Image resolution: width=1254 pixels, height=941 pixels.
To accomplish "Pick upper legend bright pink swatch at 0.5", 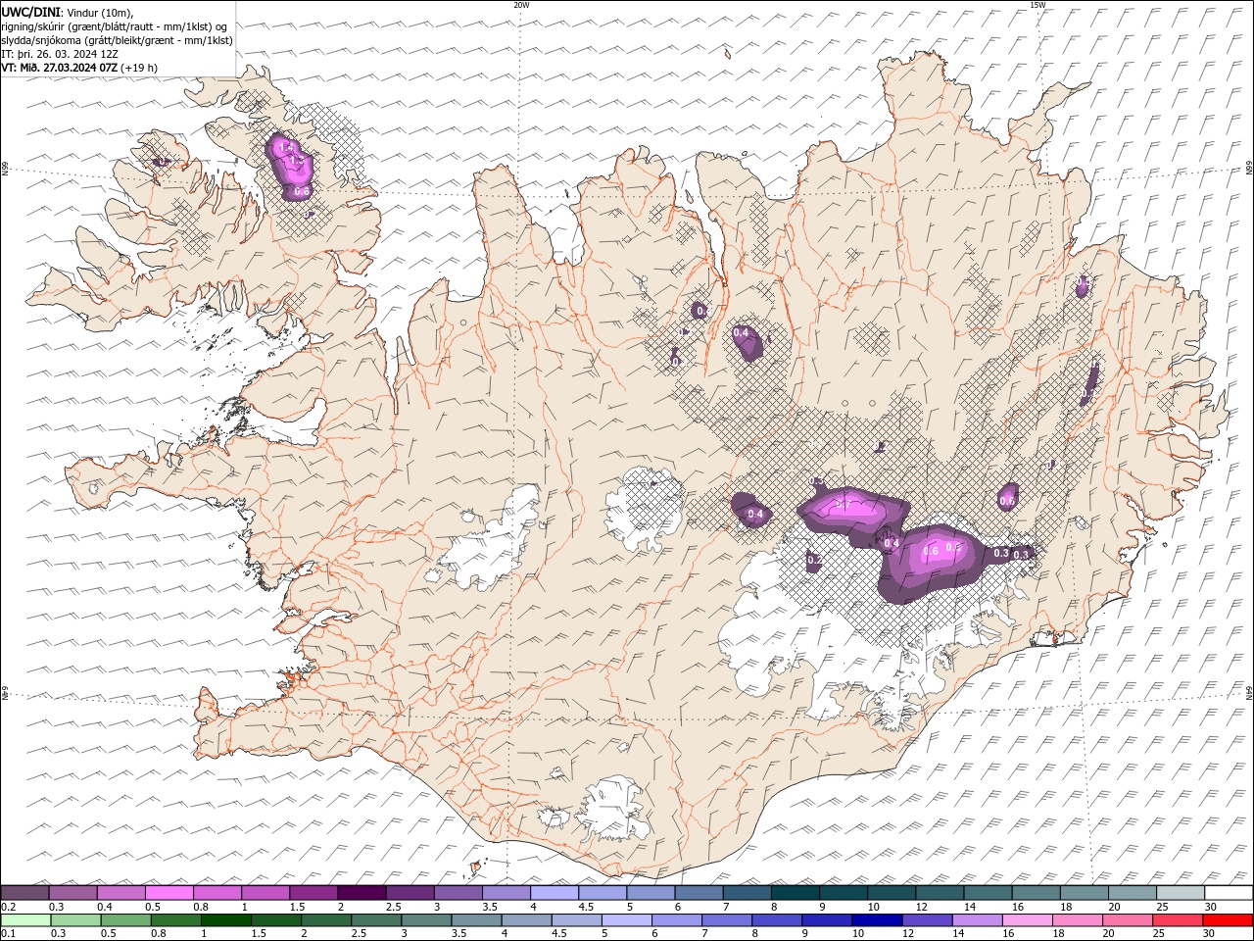I will tap(169, 892).
